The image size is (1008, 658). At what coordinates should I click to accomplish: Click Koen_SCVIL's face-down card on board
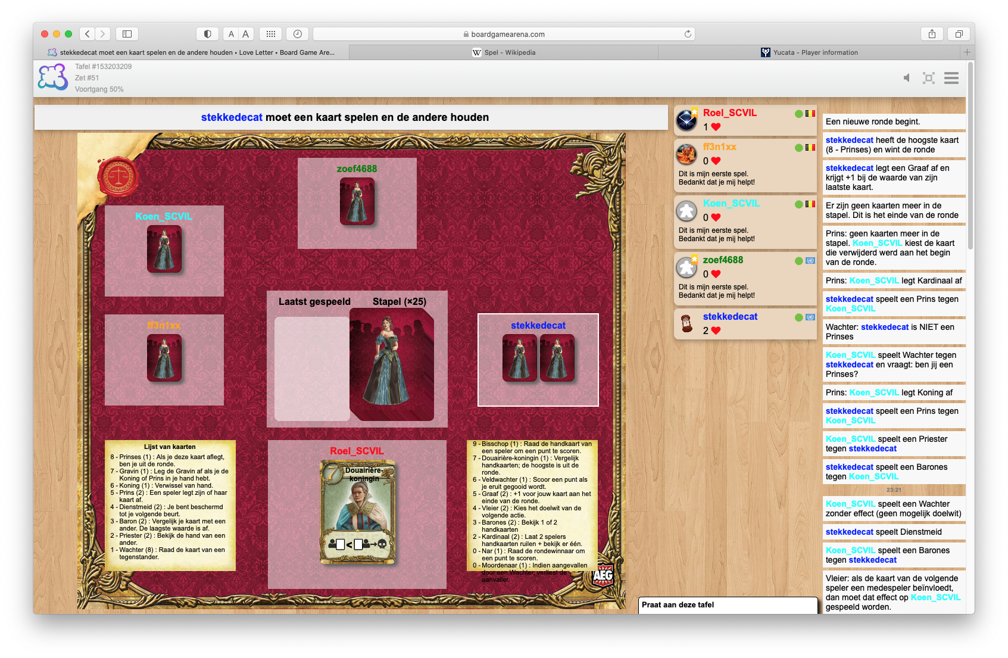tap(164, 249)
